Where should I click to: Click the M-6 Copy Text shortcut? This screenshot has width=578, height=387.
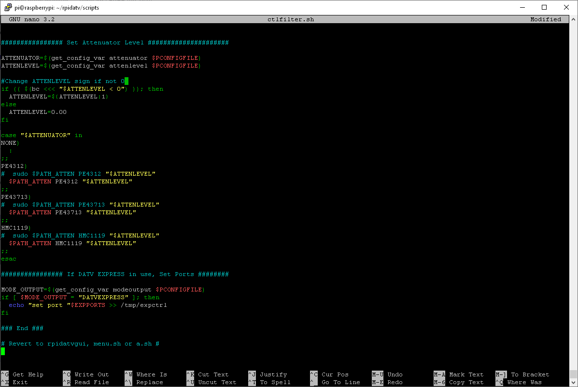coord(459,382)
